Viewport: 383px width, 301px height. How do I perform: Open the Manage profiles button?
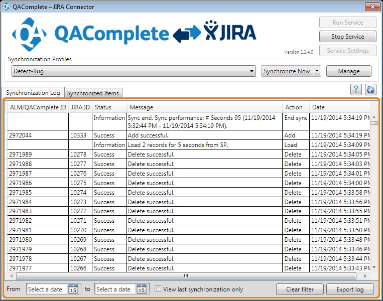pos(348,71)
